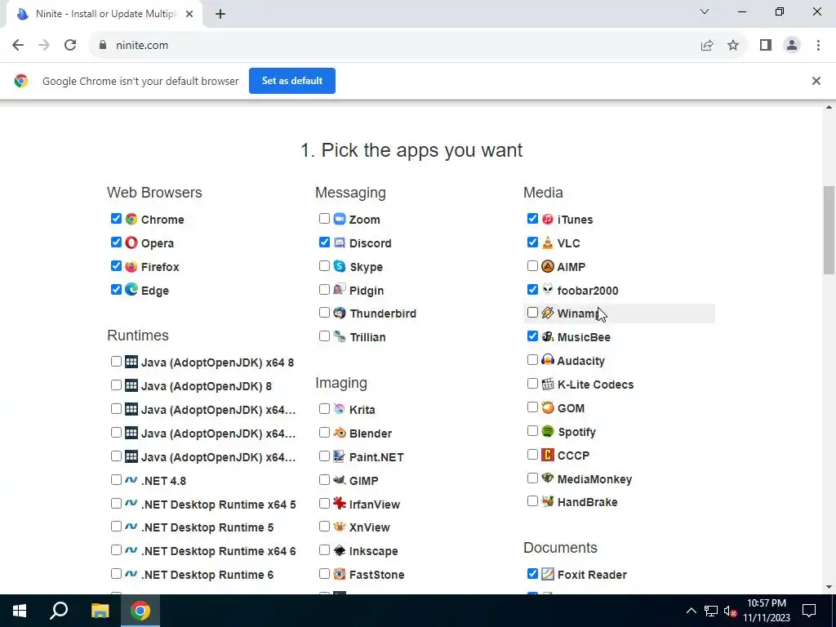Tick the Java (AdoptOpenJDK) x64 8 checkbox

pos(116,362)
